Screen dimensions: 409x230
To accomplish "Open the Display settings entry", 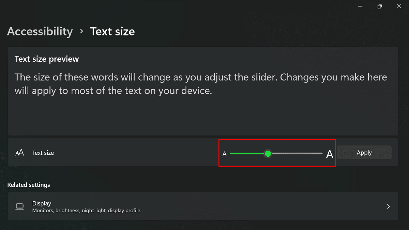I will 42,203.
